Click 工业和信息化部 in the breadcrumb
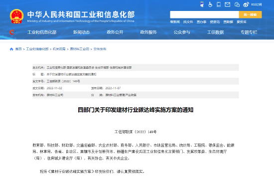This screenshot has height=180, width=274. pos(37,49)
